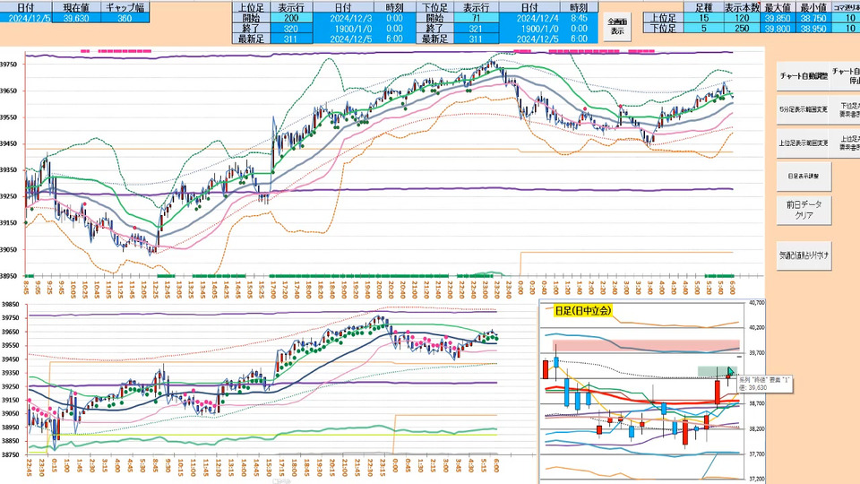Click the 現在値 header cell
This screenshot has height=484, width=860.
[x=77, y=8]
